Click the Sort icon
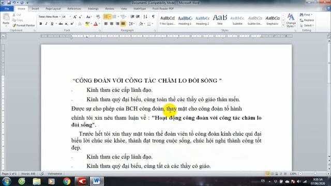This screenshot has height=186, width=331. click(145, 17)
